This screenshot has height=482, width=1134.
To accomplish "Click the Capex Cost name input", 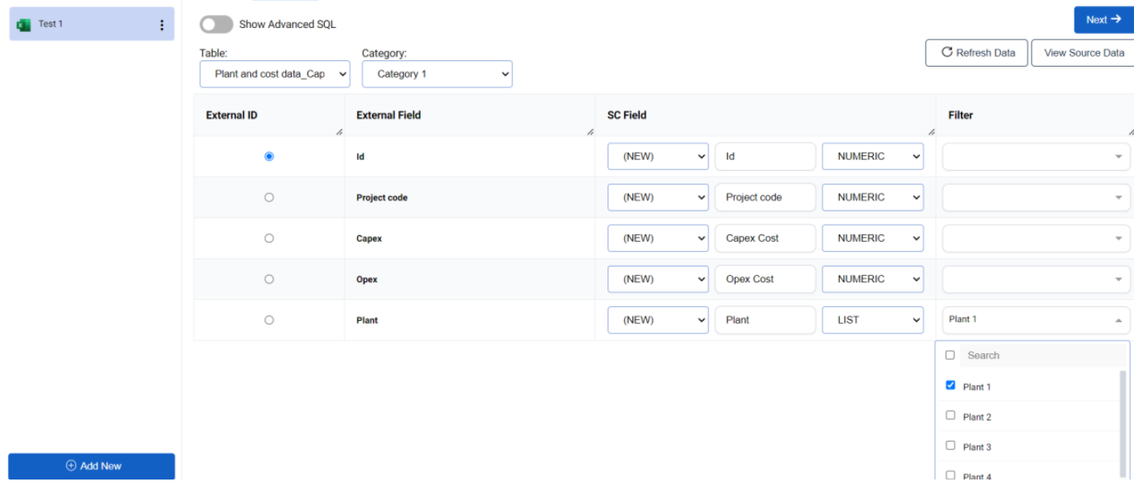I will (x=765, y=238).
